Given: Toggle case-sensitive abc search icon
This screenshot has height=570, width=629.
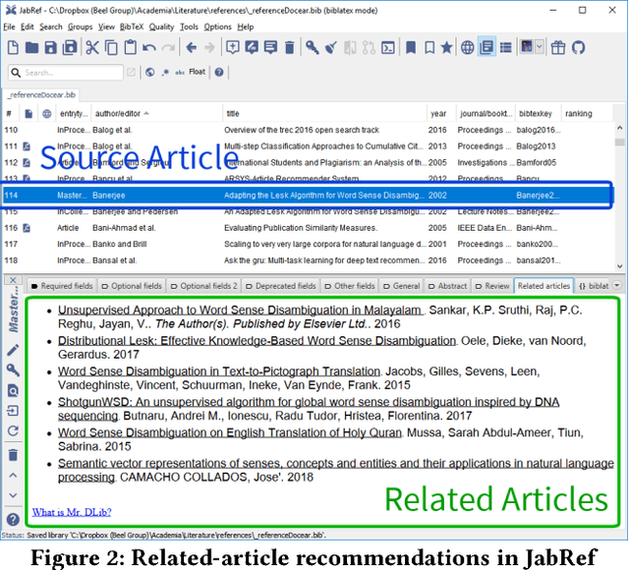Looking at the screenshot, I should [x=180, y=72].
